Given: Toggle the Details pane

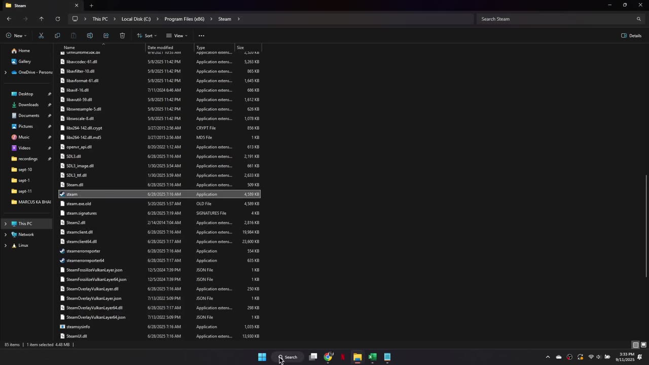Looking at the screenshot, I should (x=631, y=35).
